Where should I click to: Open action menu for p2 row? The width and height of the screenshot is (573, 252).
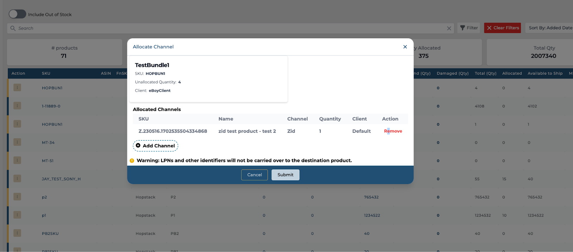[17, 197]
